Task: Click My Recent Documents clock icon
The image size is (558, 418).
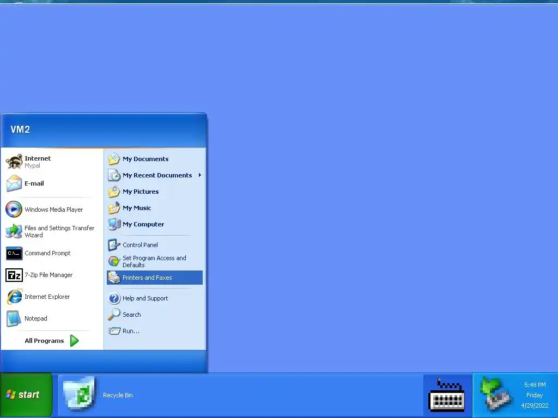Action: point(114,175)
